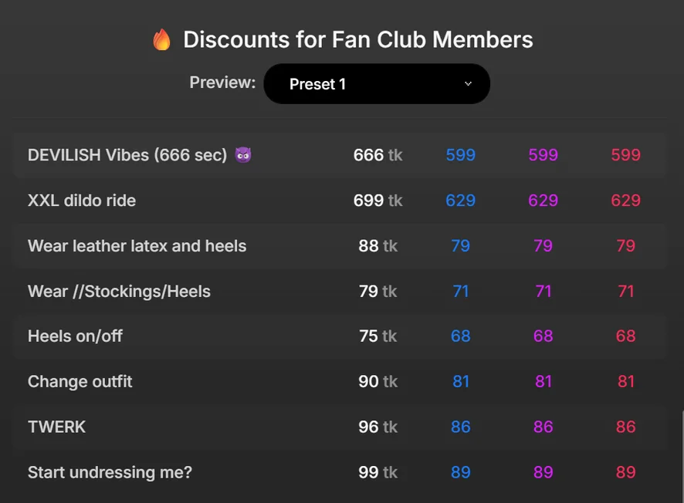Click the 75 tk Heels on/off price
This screenshot has height=503, width=684.
378,336
